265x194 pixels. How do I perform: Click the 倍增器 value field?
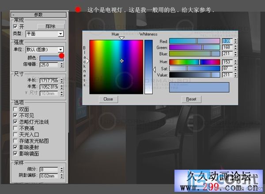(49, 65)
